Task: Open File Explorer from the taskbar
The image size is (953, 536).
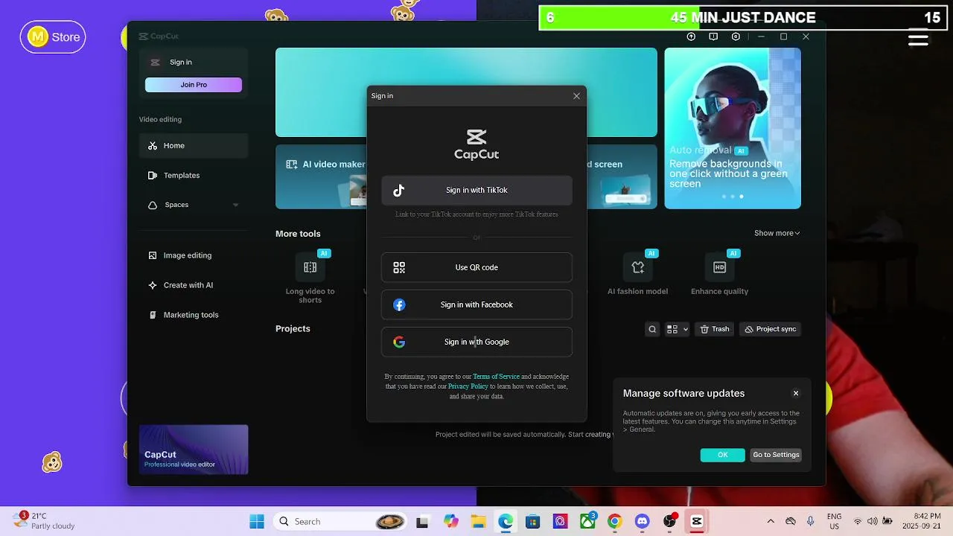Action: click(477, 521)
